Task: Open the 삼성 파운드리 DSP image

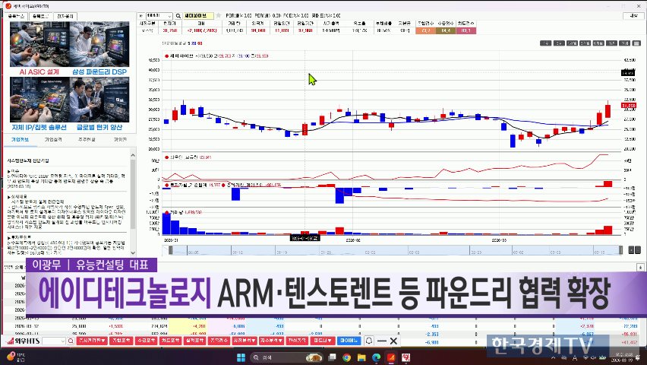Action: point(99,46)
